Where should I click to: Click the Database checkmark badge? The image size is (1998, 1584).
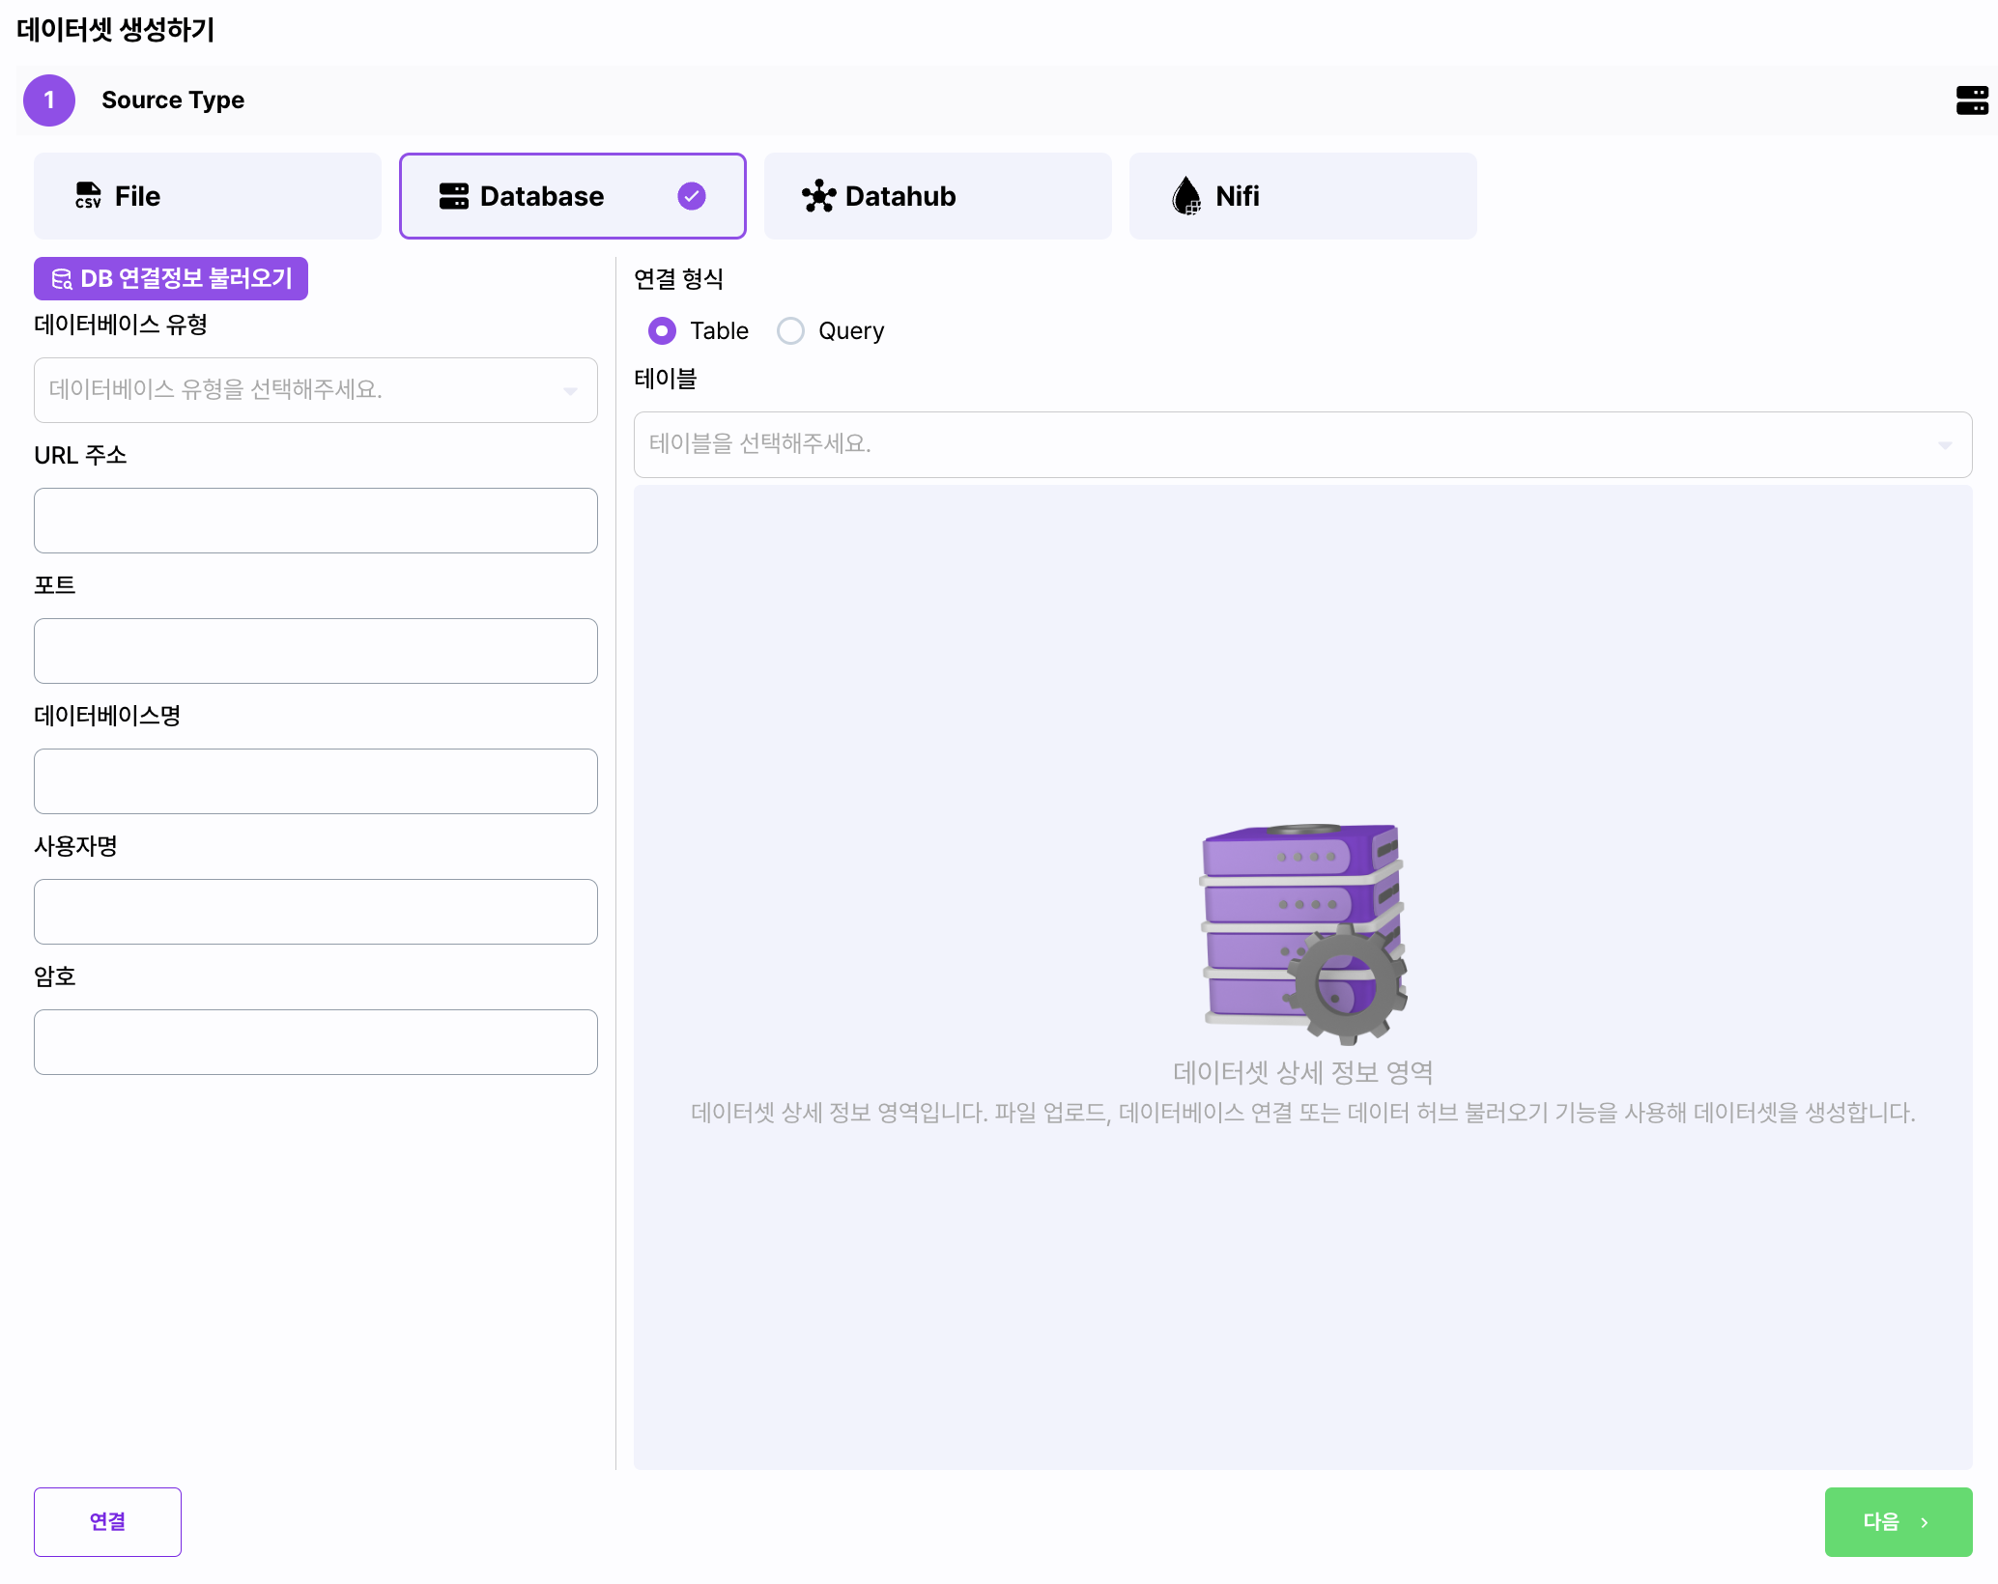[692, 196]
